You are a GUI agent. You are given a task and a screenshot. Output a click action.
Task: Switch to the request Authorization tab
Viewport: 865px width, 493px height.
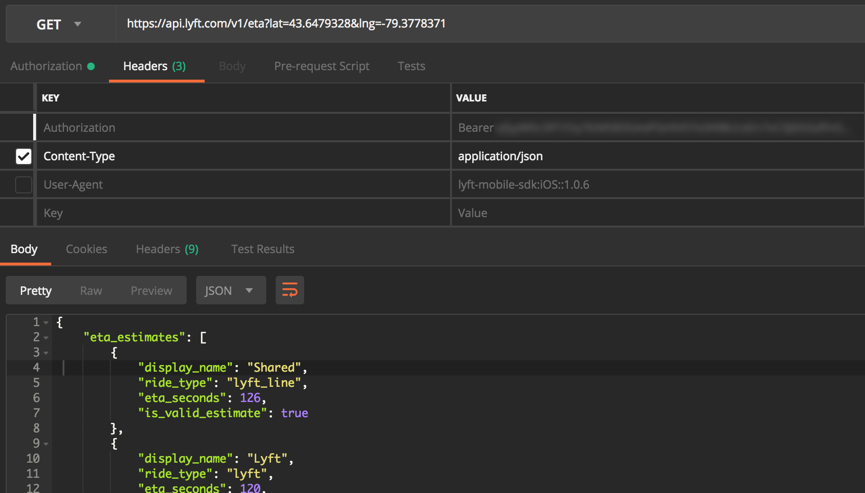pos(52,66)
